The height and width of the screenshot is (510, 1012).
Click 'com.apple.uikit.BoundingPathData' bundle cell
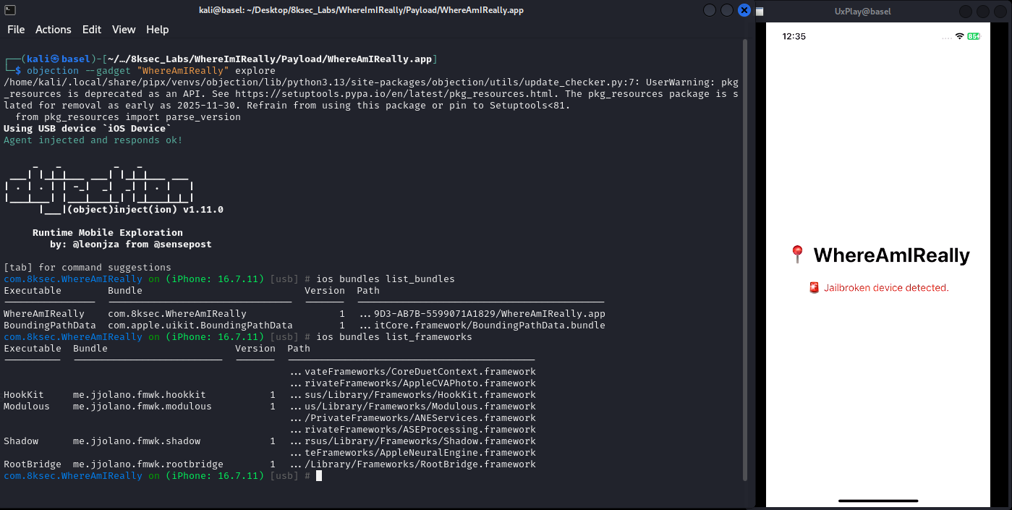pyautogui.click(x=200, y=326)
